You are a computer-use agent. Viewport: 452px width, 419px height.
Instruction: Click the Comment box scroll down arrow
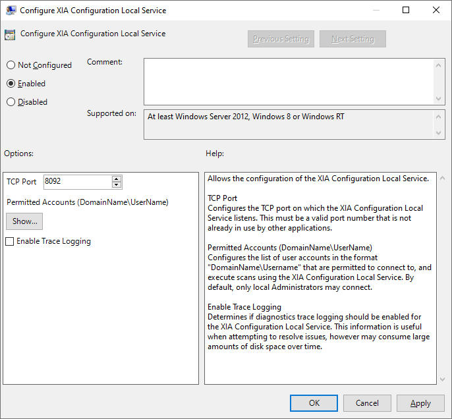coord(438,99)
